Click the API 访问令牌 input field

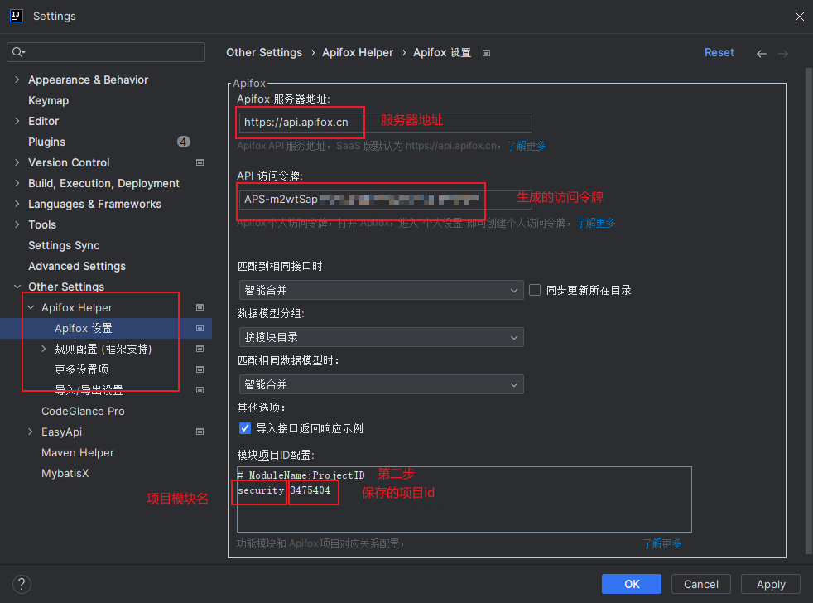pyautogui.click(x=385, y=200)
